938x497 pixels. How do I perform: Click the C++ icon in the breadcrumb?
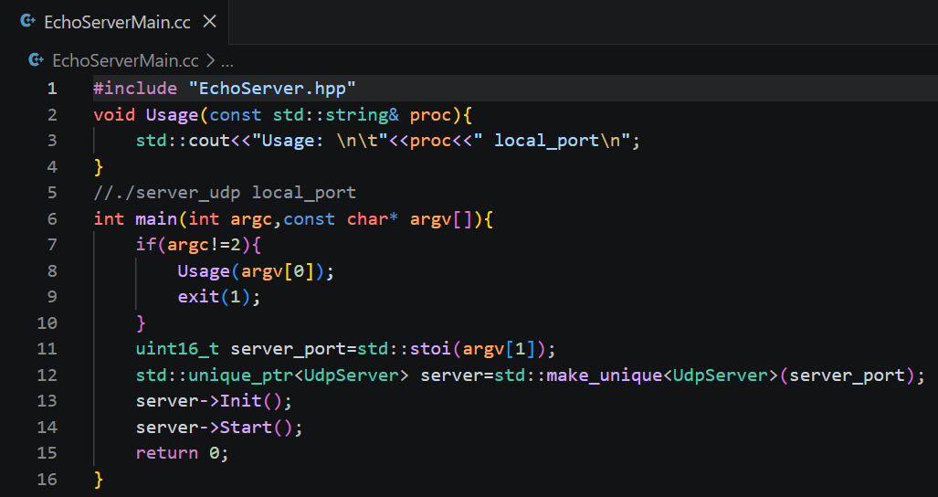click(x=36, y=59)
